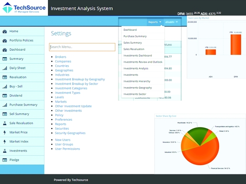This screenshot has width=246, height=184.
Task: Click the Dividend list icon
Action: 5,96
